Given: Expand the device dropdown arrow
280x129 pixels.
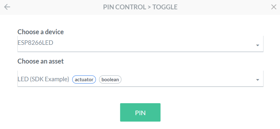Looking at the screenshot, I should (x=257, y=45).
